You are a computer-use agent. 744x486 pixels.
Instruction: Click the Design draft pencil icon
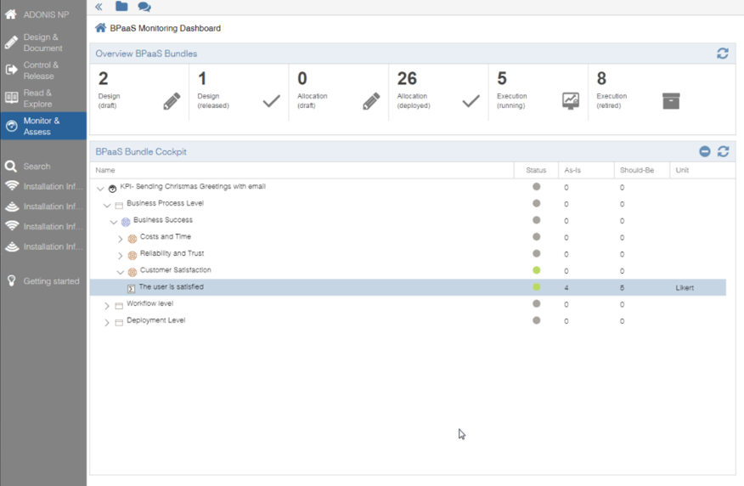coord(172,101)
